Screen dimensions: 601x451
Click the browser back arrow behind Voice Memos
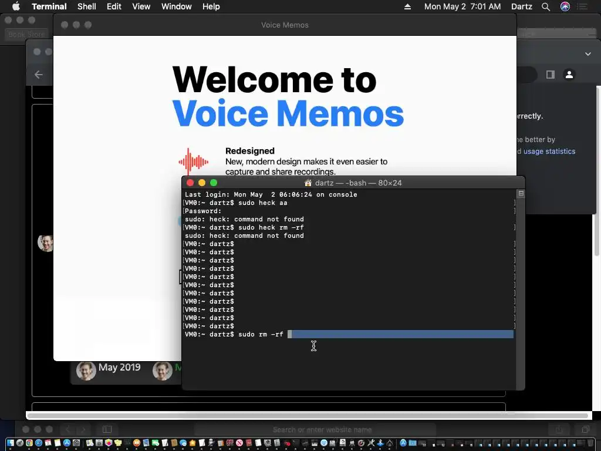pyautogui.click(x=38, y=75)
